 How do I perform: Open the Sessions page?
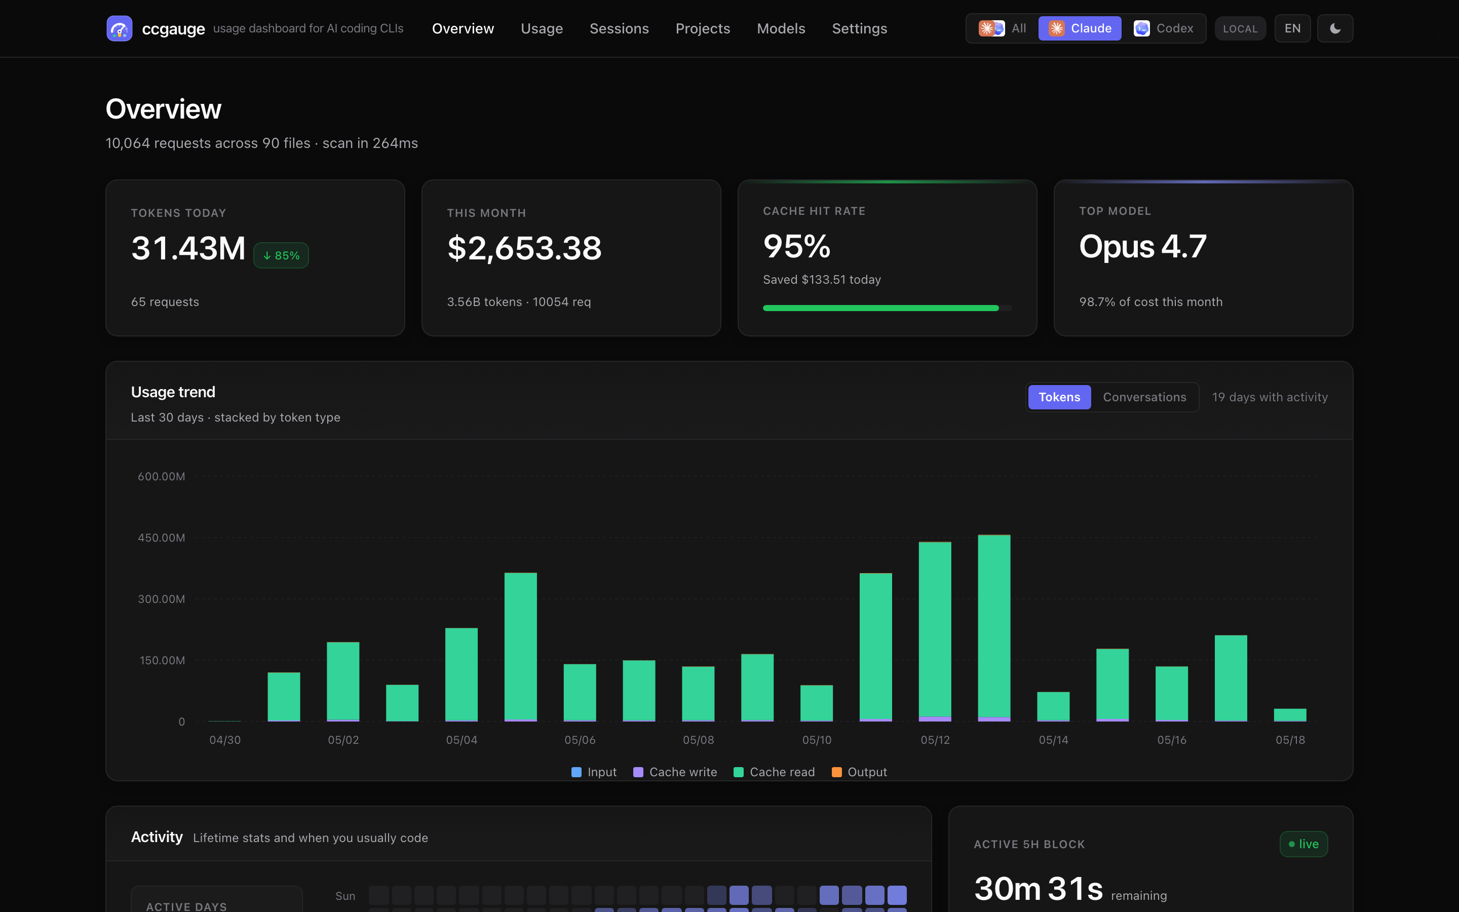[619, 28]
